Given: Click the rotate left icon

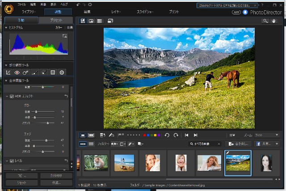Looking at the screenshot, I should coord(167,135).
